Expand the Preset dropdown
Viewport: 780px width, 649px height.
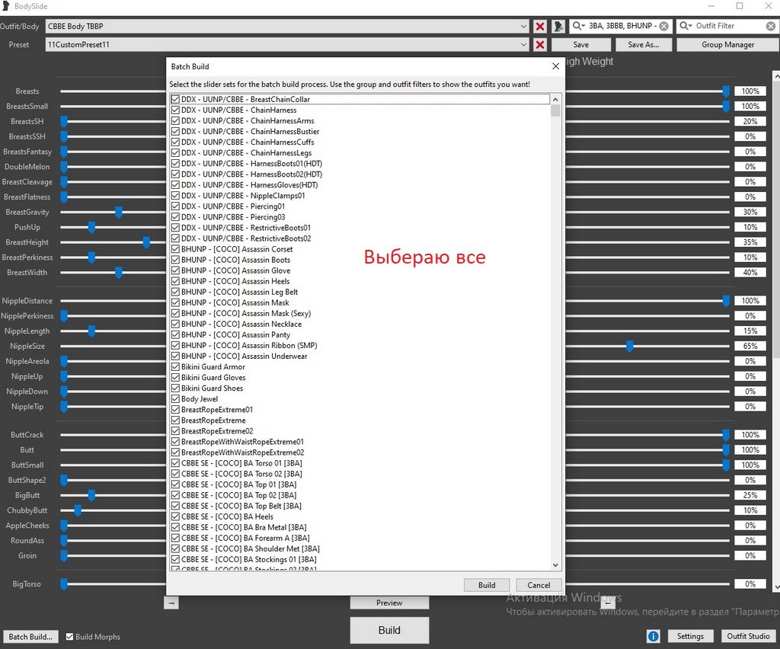pyautogui.click(x=523, y=45)
